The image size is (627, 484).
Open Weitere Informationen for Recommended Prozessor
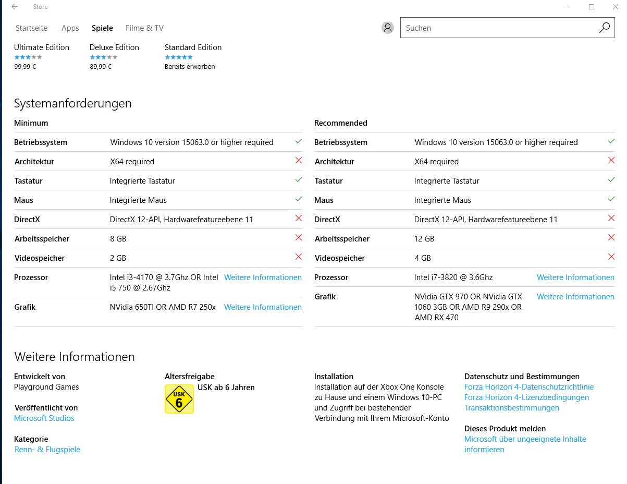click(x=575, y=277)
